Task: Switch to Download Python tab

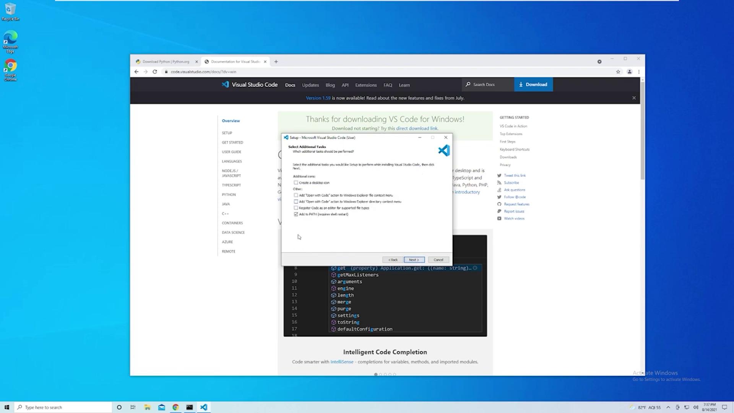Action: click(x=166, y=62)
